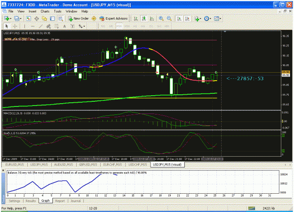
Task: Open the tester Report tab
Action: pyautogui.click(x=60, y=201)
